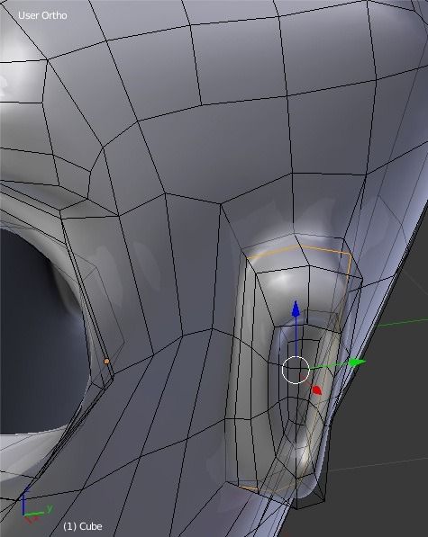Click the red X-axis manipulator handle
The image size is (428, 537).
coord(317,390)
